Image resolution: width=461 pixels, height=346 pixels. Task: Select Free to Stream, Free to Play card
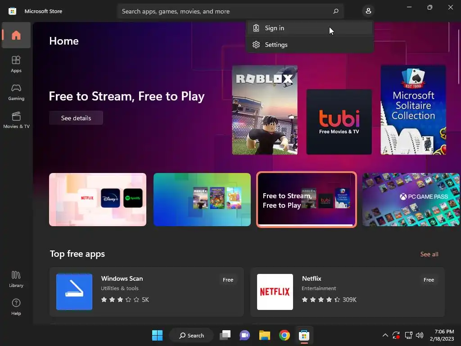(306, 200)
